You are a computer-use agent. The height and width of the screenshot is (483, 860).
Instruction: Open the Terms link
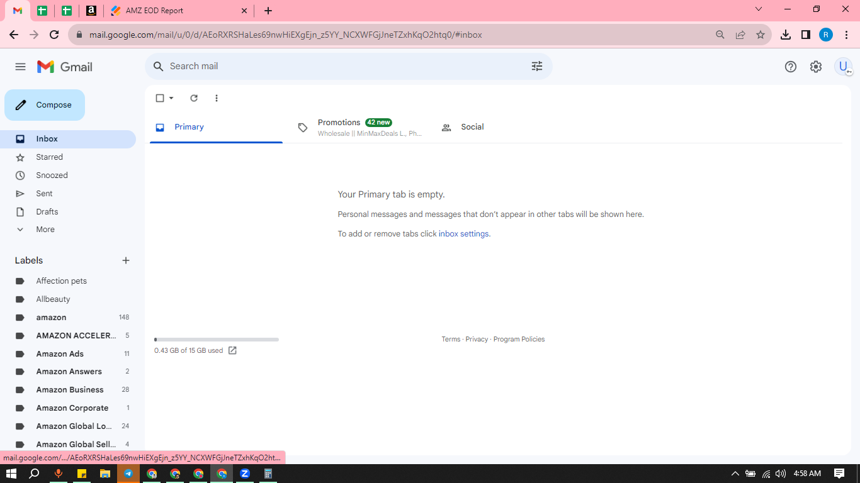pos(451,339)
